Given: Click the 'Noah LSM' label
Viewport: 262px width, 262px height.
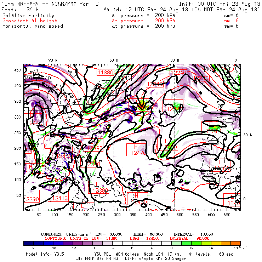Looking at the screenshot, I should tap(153, 254).
